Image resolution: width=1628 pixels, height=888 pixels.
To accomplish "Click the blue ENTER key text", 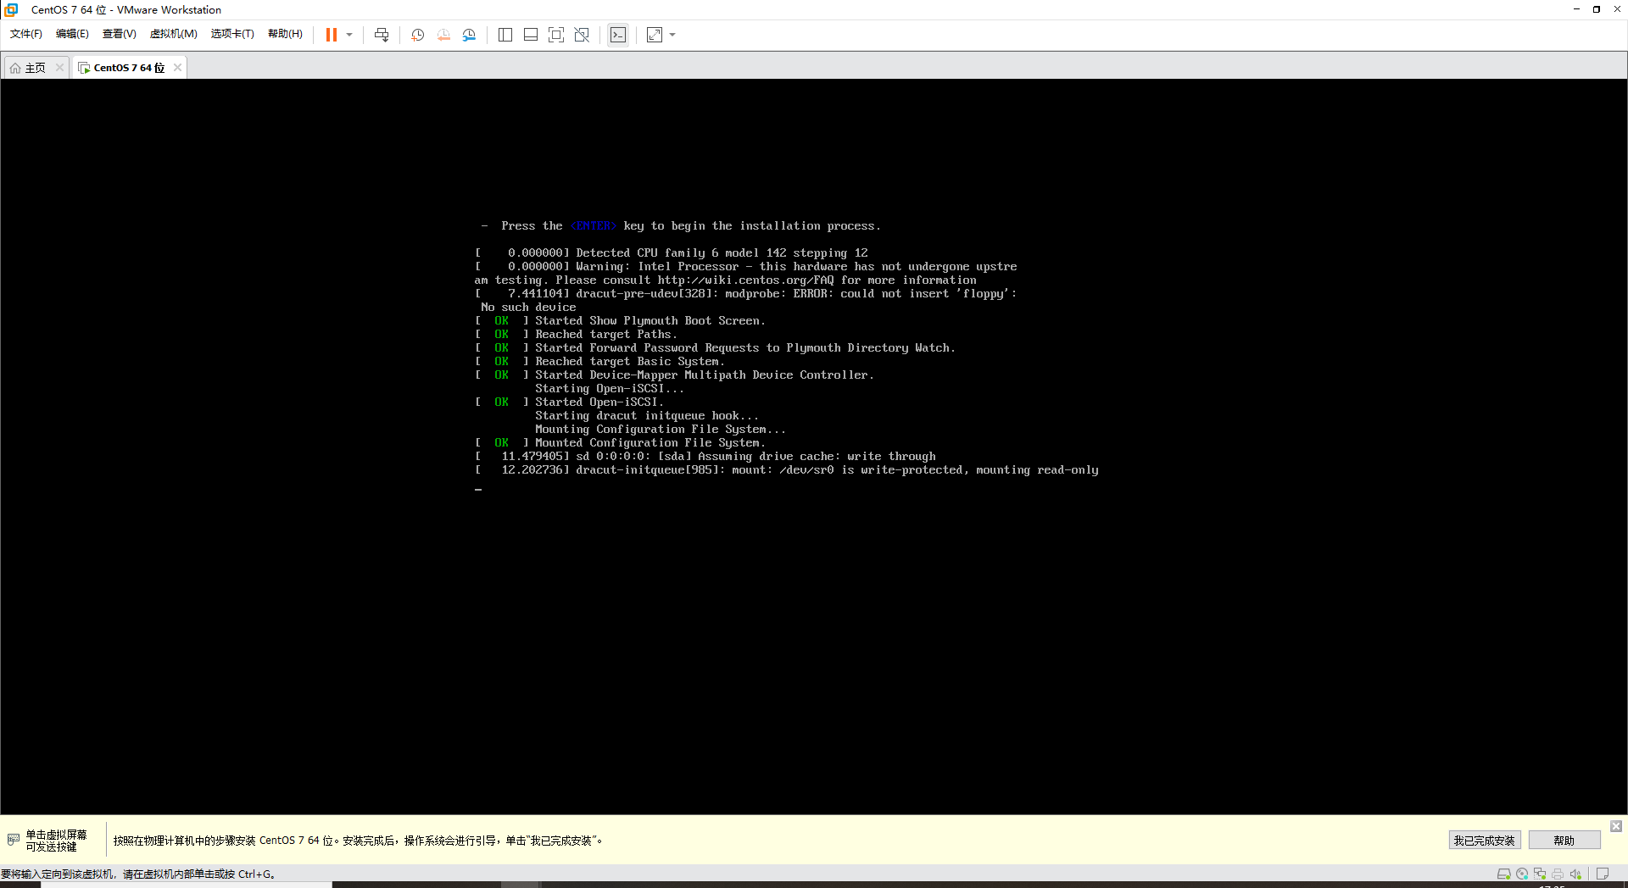I will click(594, 226).
